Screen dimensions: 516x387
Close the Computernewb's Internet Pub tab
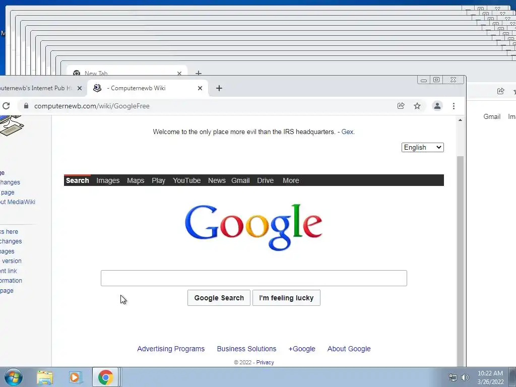point(79,88)
